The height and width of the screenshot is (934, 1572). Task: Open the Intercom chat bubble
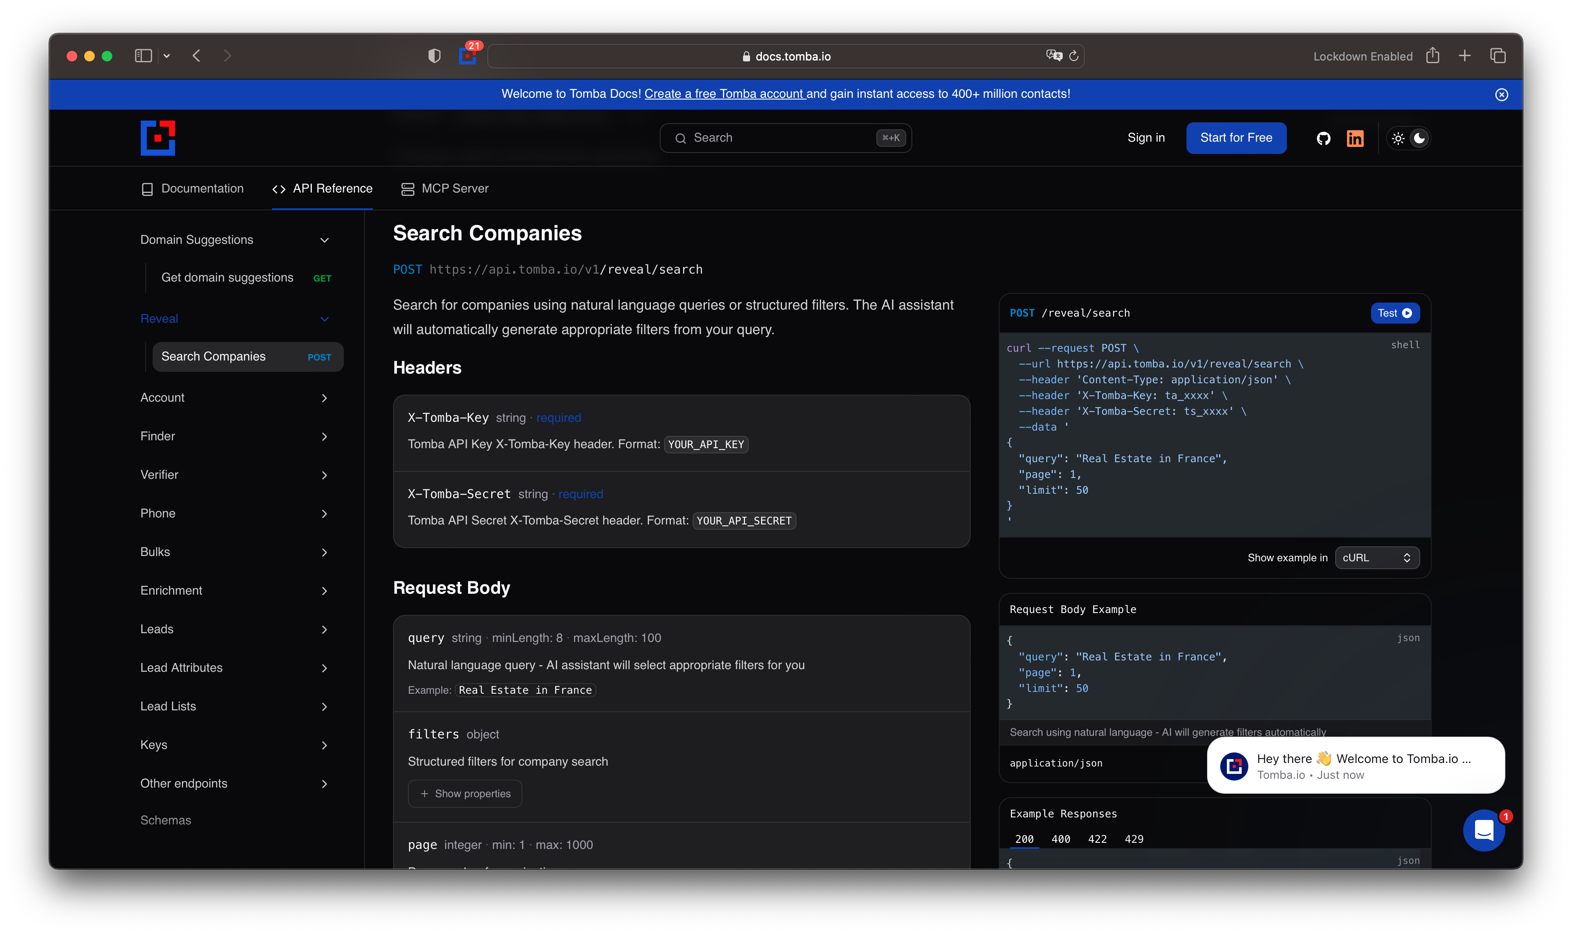pyautogui.click(x=1483, y=830)
